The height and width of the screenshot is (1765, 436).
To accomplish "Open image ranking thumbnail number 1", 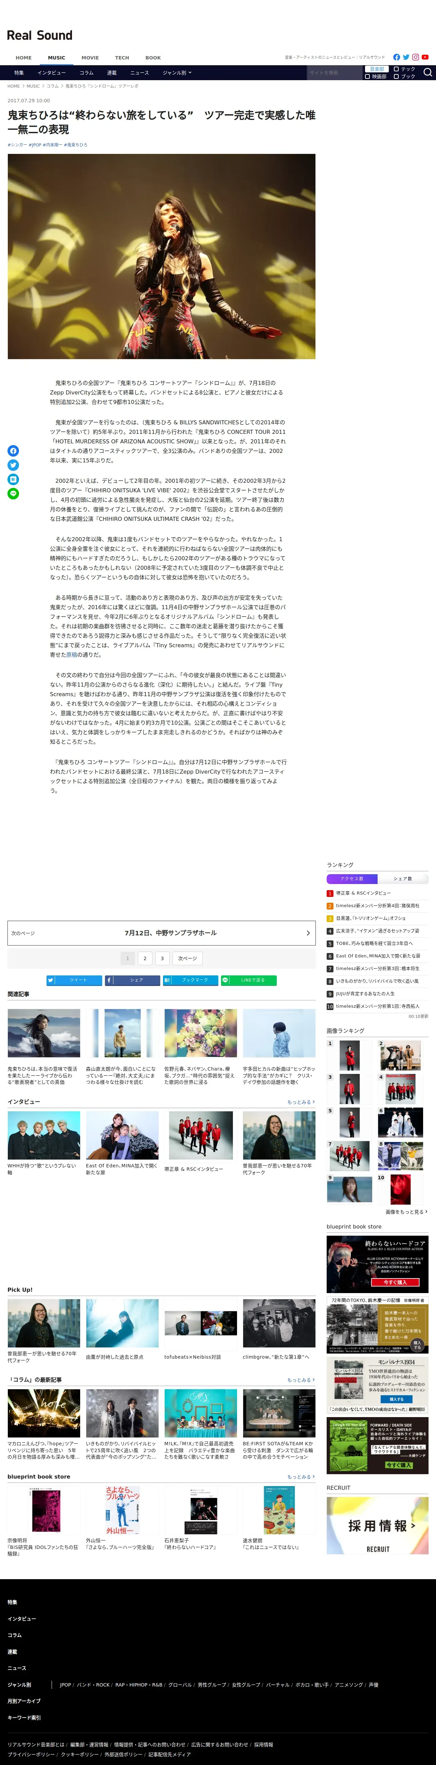I will click(349, 1056).
